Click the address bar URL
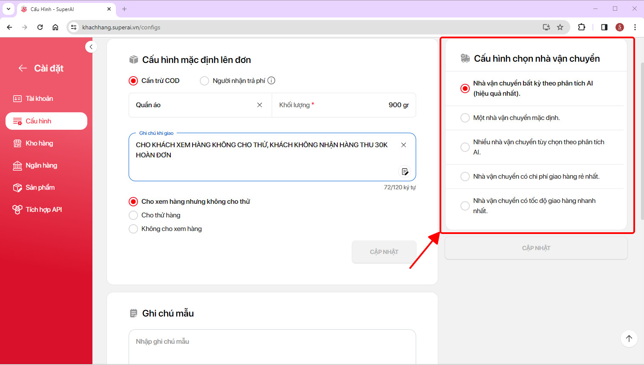Screen dimensions: 644x365 tap(121, 27)
